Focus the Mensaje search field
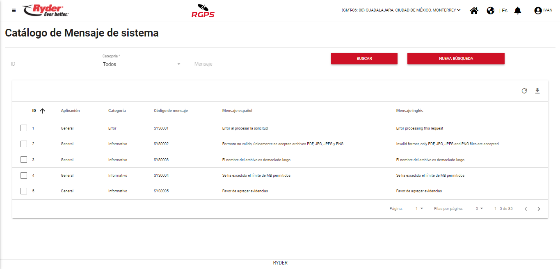This screenshot has width=560, height=269. [257, 64]
